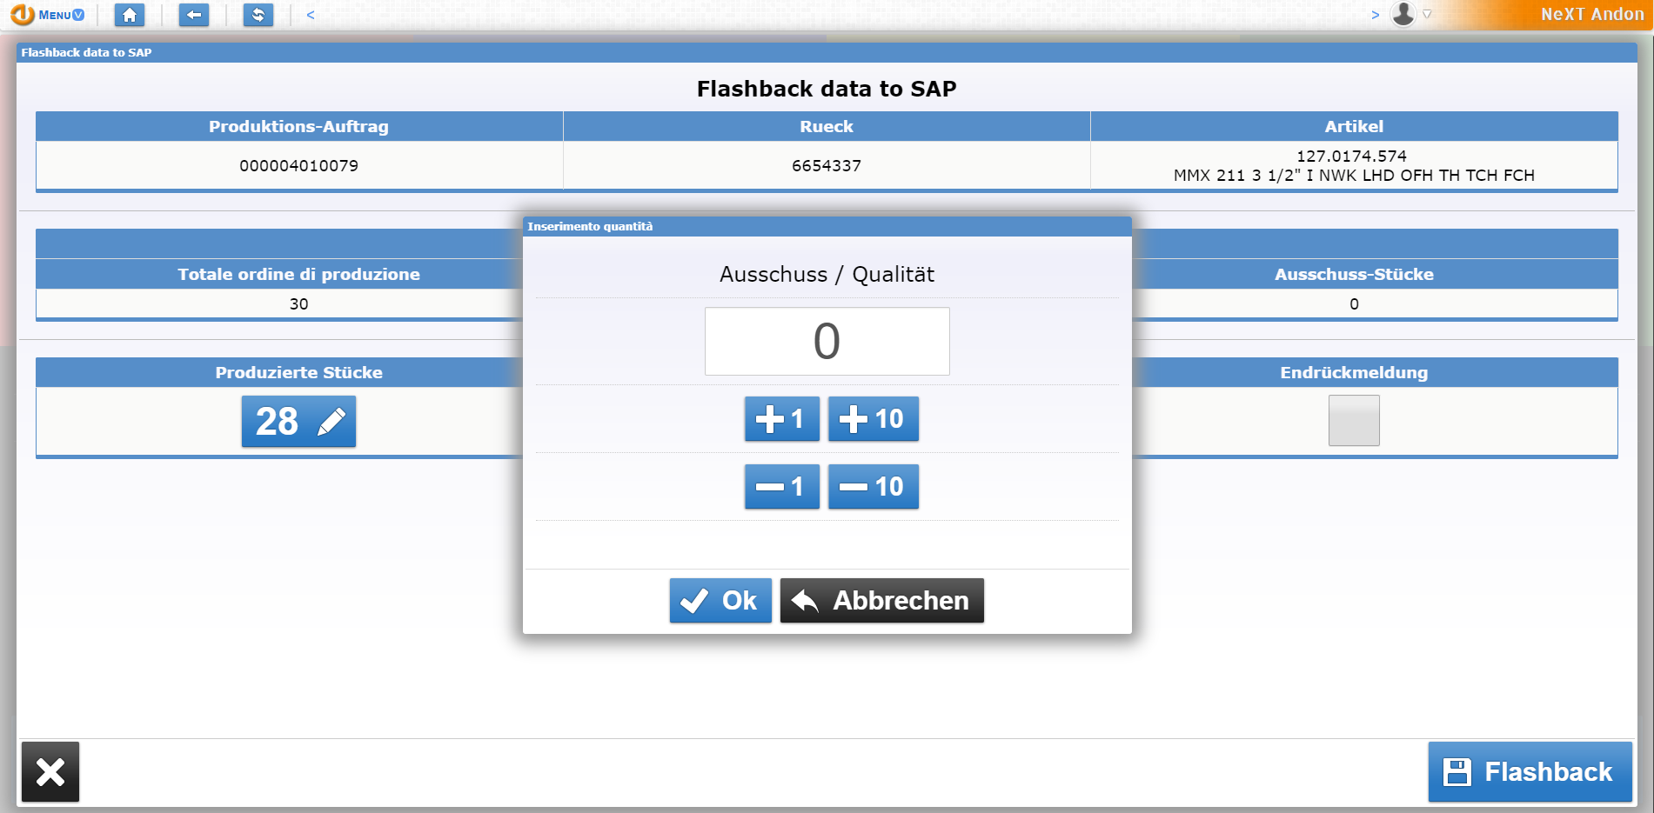
Task: Click the refresh/sync icon in the toolbar
Action: tap(258, 15)
